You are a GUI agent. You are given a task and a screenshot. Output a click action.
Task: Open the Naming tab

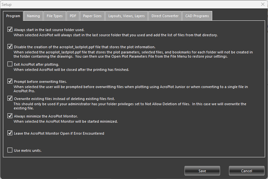pos(33,16)
